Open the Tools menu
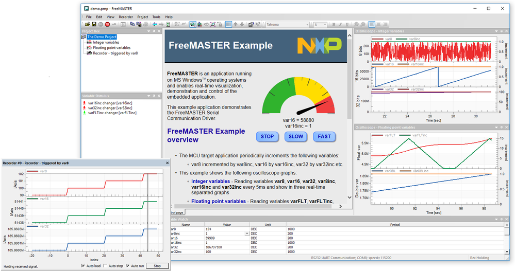This screenshot has height=271, width=515. [156, 17]
